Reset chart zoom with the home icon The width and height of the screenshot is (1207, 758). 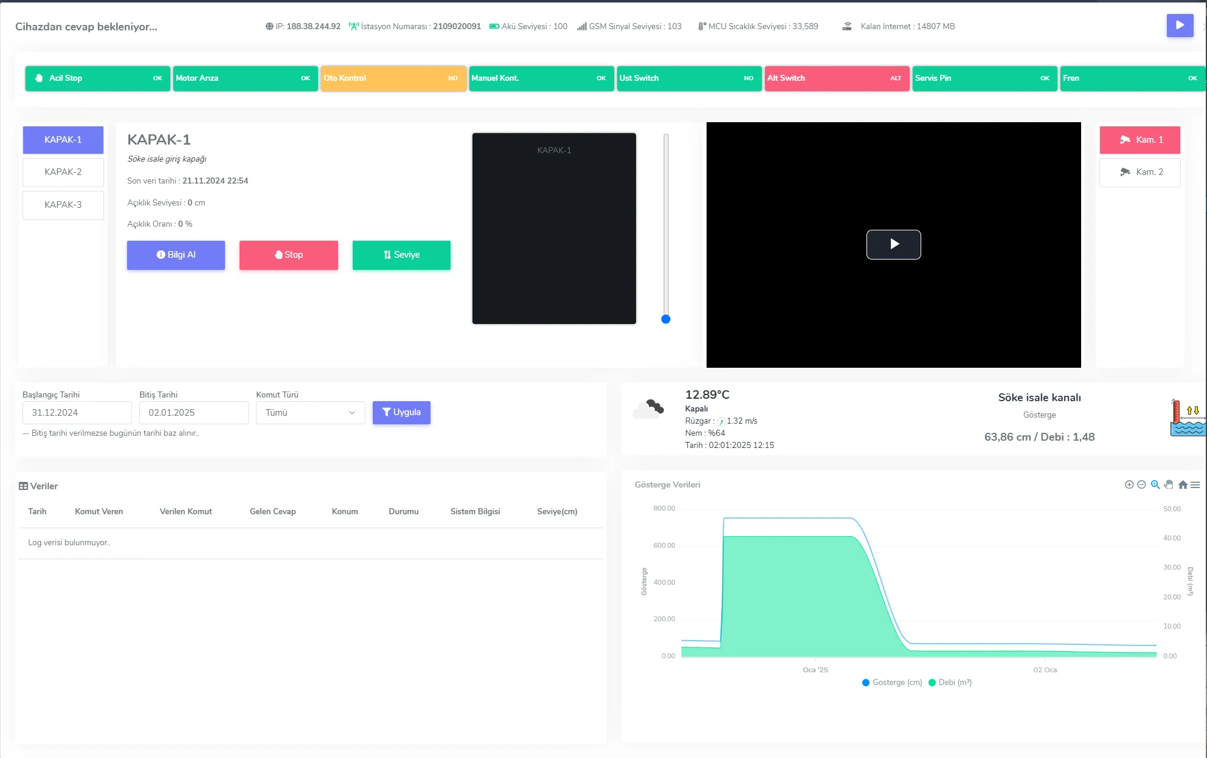click(x=1182, y=484)
